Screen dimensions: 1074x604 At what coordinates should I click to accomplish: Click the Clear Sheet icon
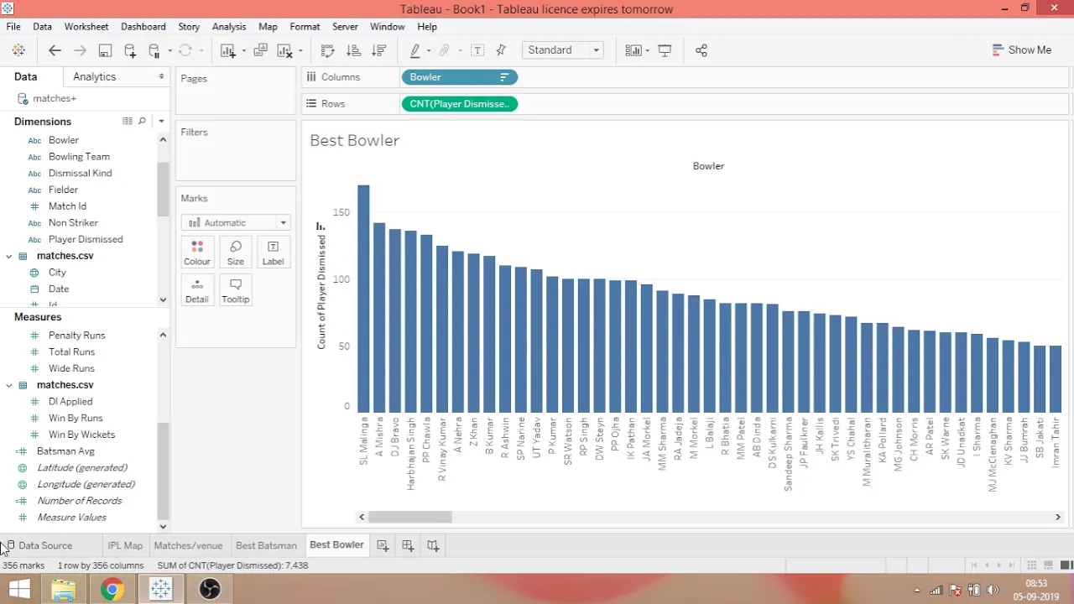284,50
